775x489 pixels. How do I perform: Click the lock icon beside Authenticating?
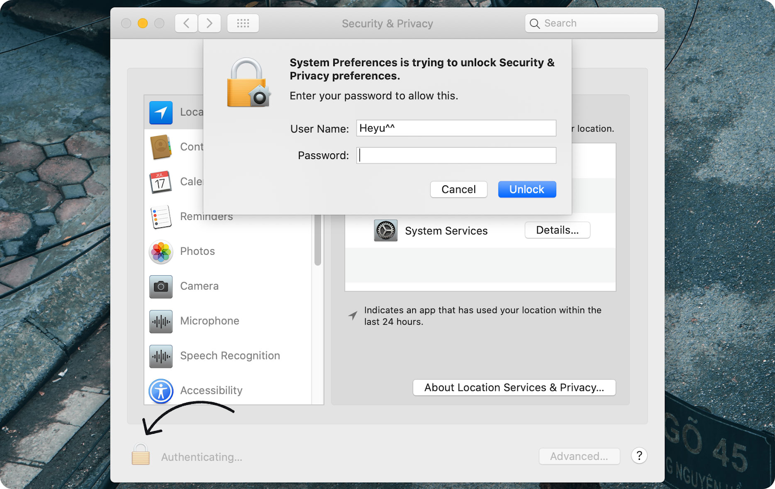[140, 454]
